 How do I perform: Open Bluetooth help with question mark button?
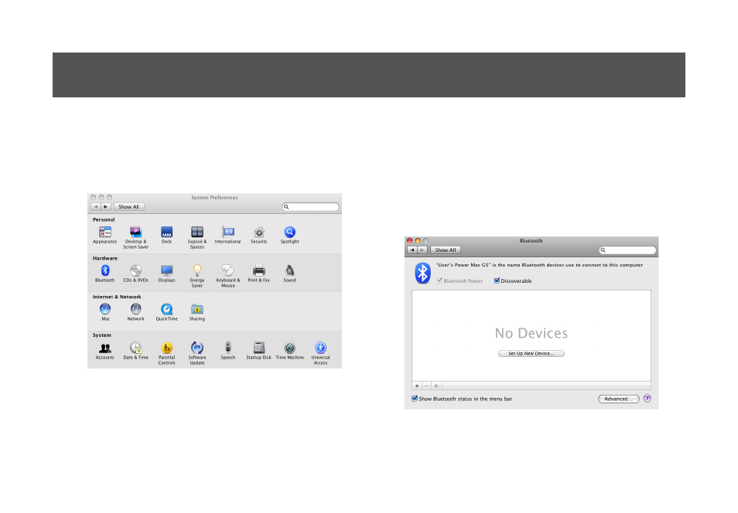coord(647,398)
